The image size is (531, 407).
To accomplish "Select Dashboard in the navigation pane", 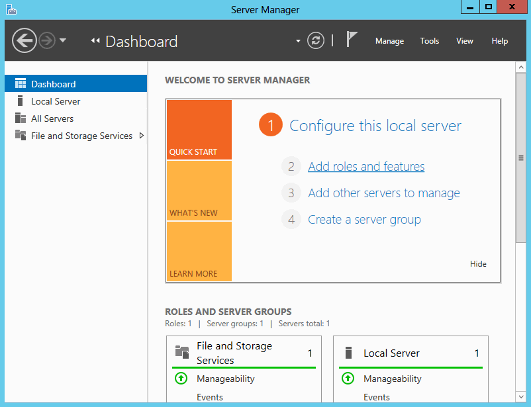I will (x=76, y=83).
